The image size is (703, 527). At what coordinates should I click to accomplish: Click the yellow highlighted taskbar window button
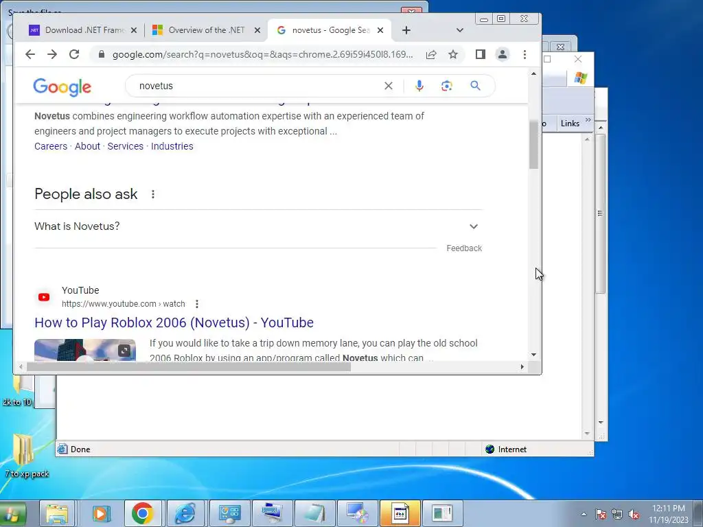pos(400,513)
